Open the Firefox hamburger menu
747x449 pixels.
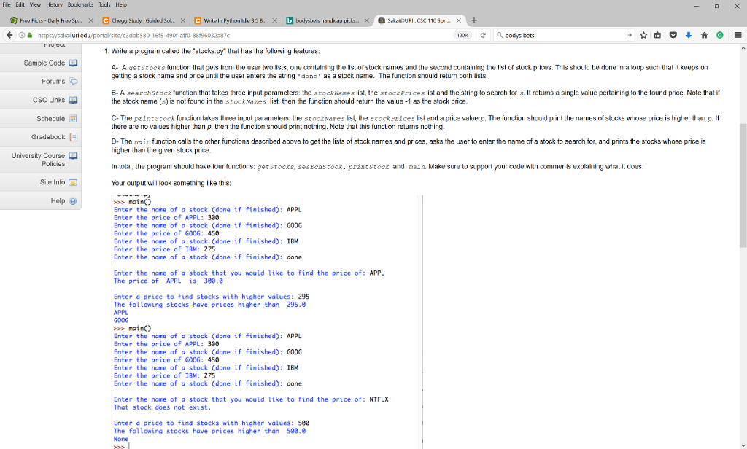[738, 34]
